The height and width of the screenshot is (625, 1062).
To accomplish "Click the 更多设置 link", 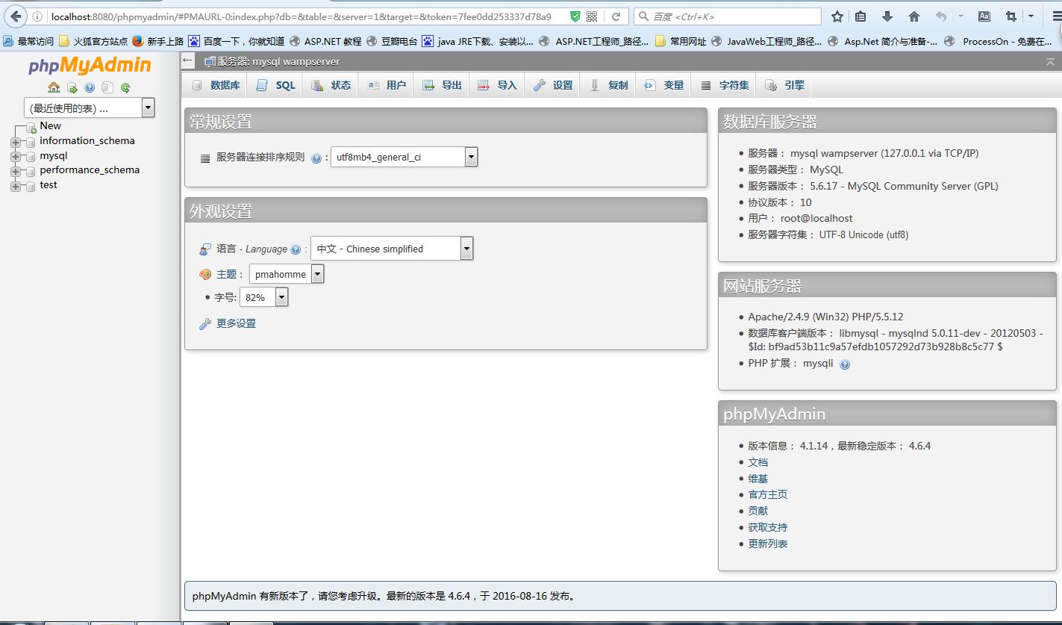I will coord(236,324).
